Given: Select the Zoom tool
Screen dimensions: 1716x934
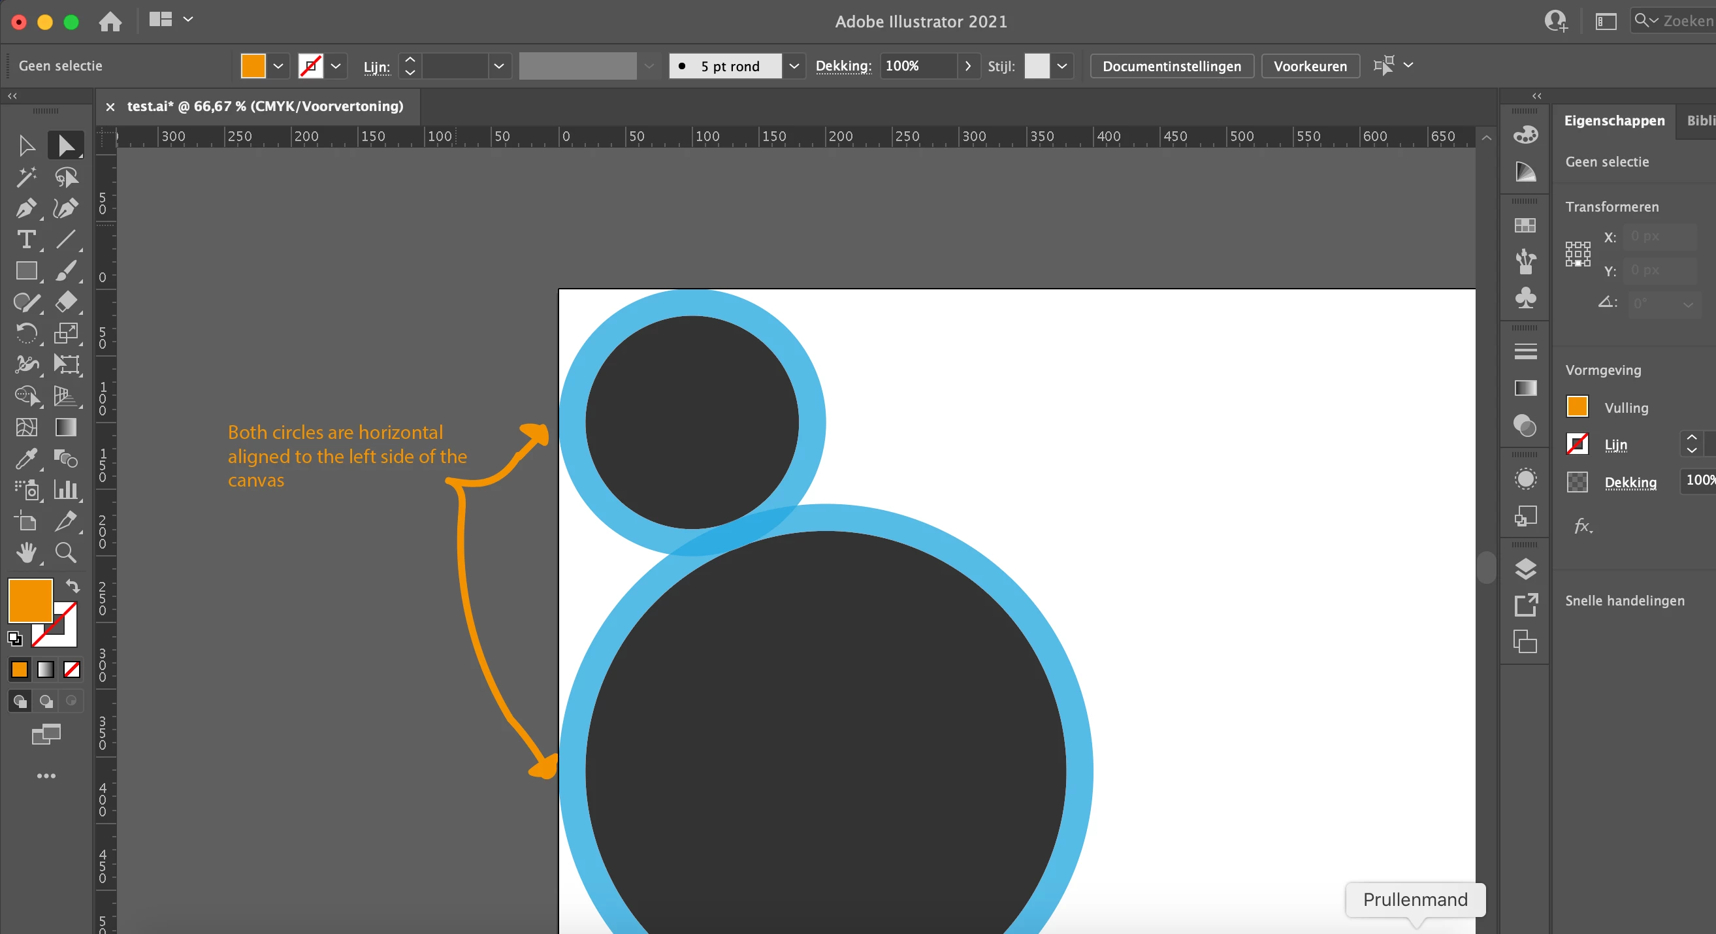Looking at the screenshot, I should pos(65,553).
